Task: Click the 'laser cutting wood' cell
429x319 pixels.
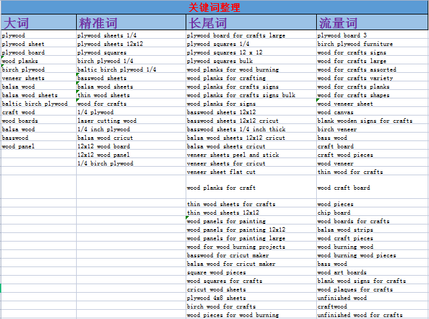Action: click(131, 121)
